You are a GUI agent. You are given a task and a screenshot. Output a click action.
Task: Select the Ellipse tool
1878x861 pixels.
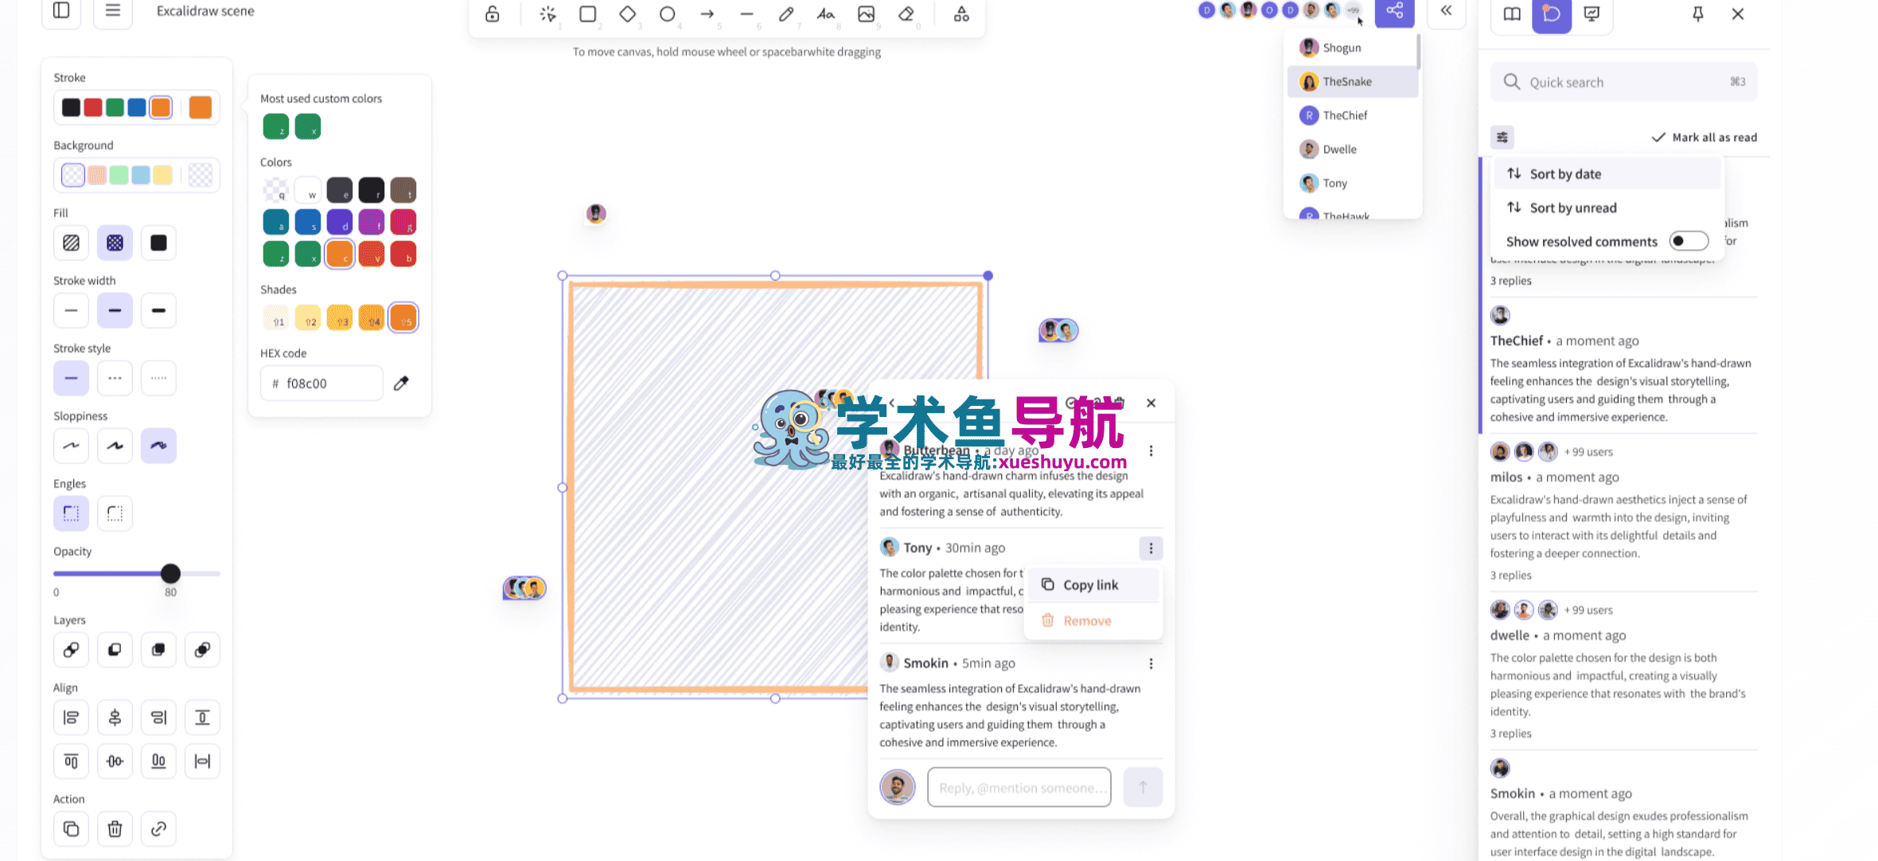668,14
